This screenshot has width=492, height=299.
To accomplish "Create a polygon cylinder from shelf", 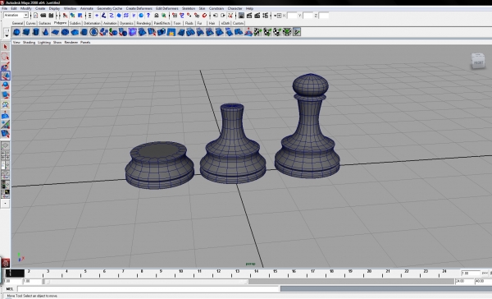I will point(36,32).
